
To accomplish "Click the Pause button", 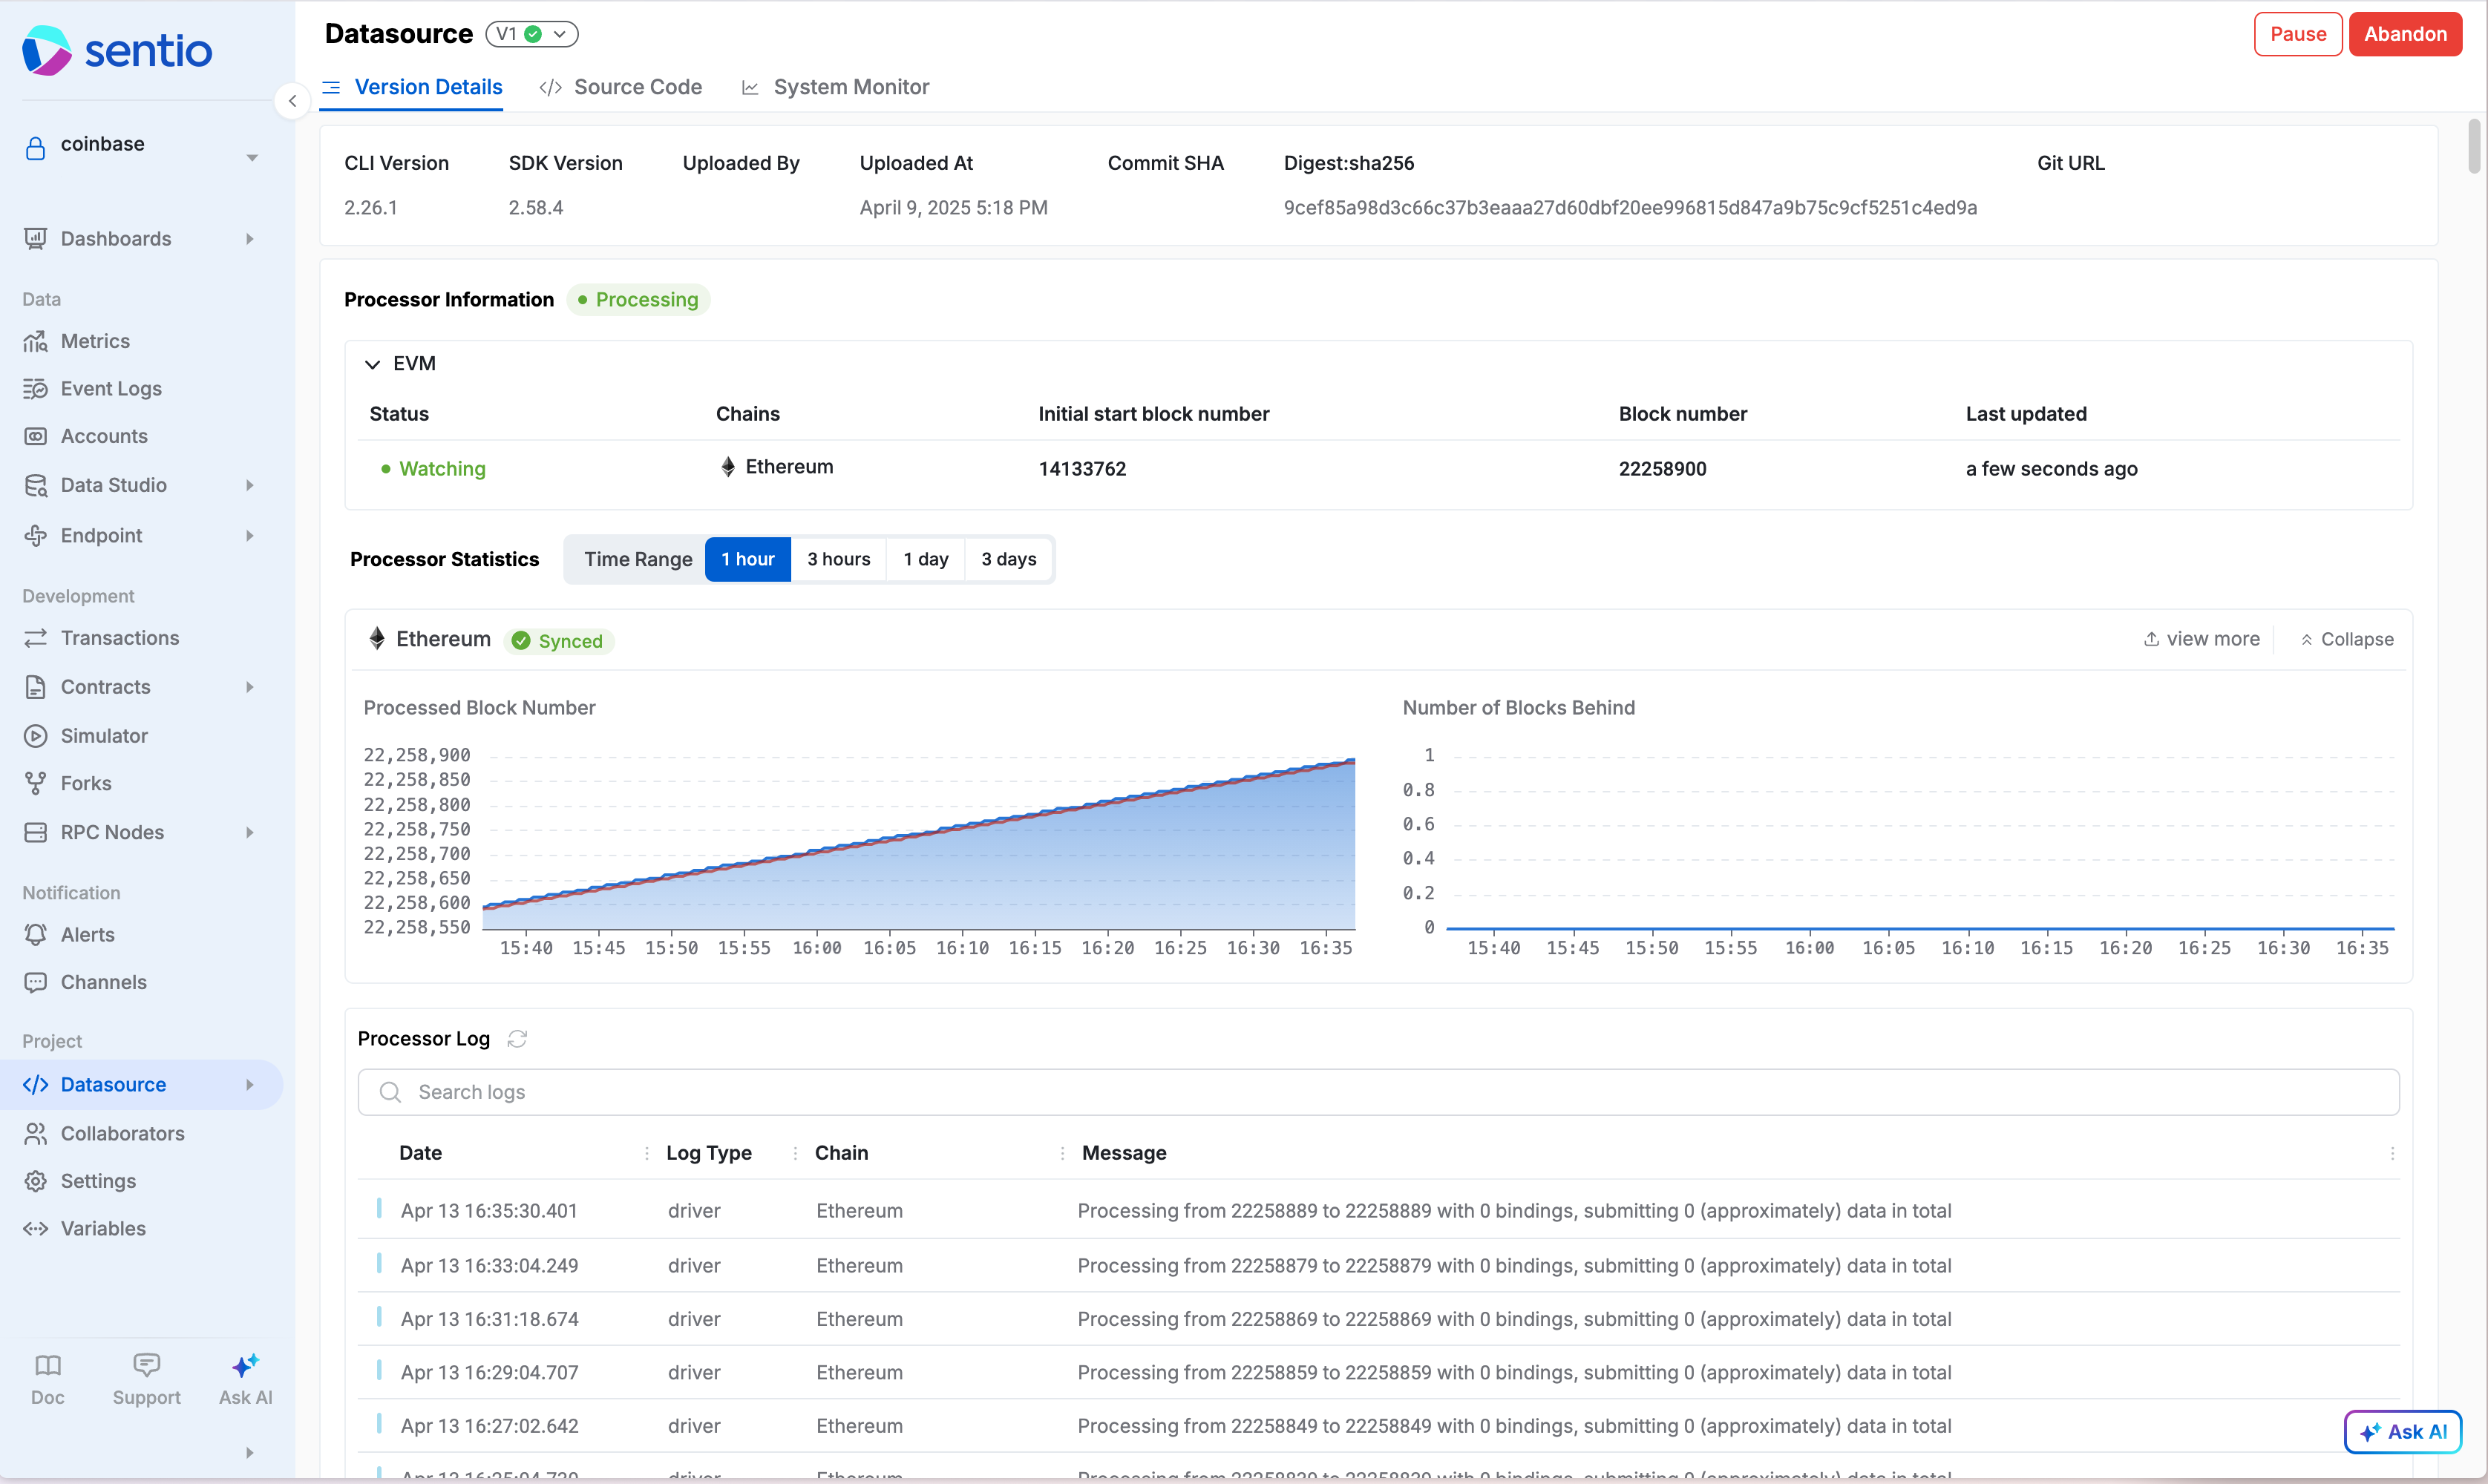I will coord(2297,34).
